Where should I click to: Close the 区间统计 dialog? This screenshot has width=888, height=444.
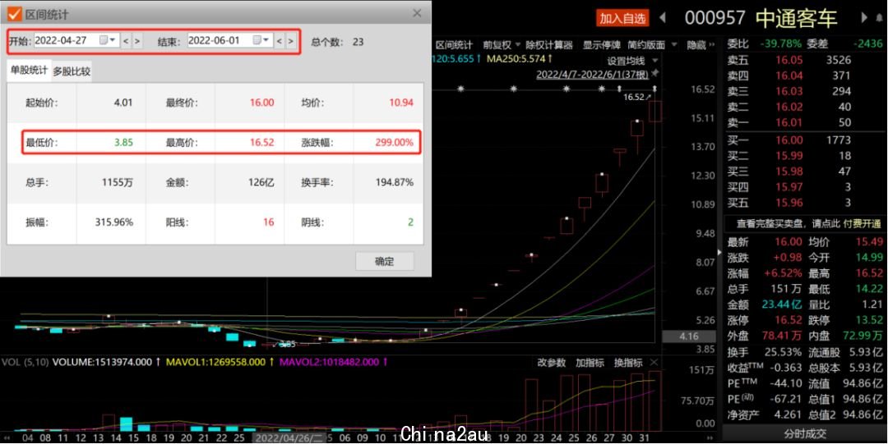418,13
